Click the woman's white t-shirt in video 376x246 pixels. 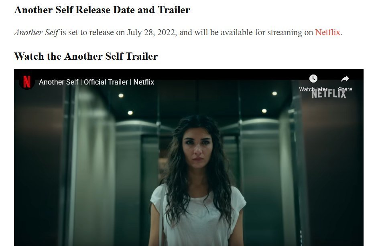198,216
